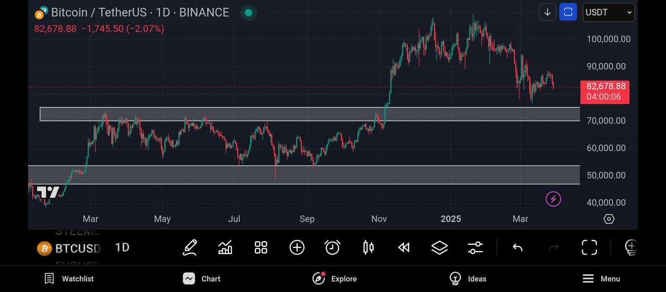Open symbol search via Bitcoin / TetherUS title

tap(140, 12)
